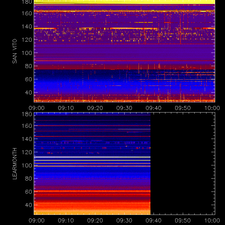Pick the 60 frequency tick on San Vito axis
Viewport: 225px width, 225px height.
pyautogui.click(x=29, y=79)
